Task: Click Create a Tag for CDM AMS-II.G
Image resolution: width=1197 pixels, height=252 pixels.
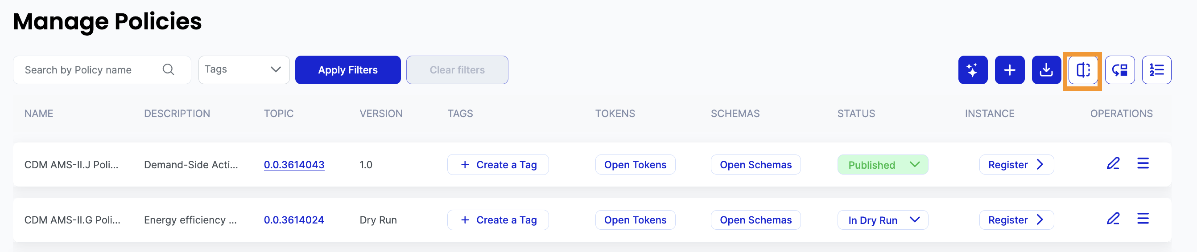Action: pos(498,220)
